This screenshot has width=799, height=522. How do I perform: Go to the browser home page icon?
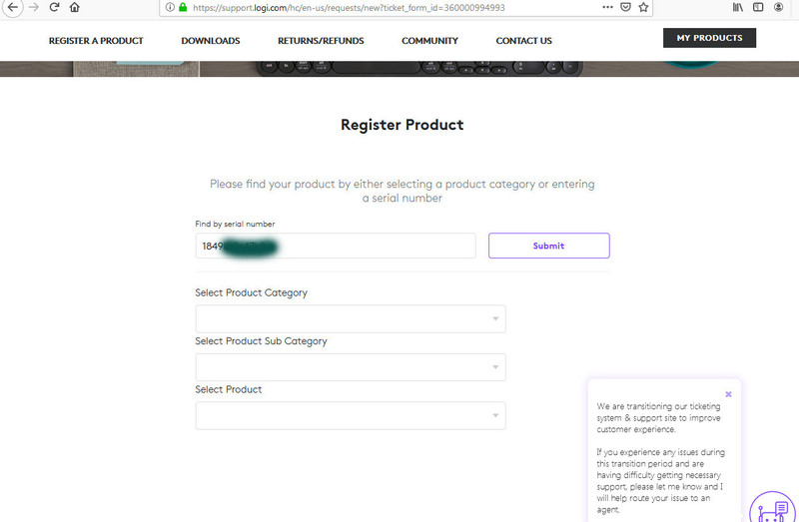click(x=75, y=7)
